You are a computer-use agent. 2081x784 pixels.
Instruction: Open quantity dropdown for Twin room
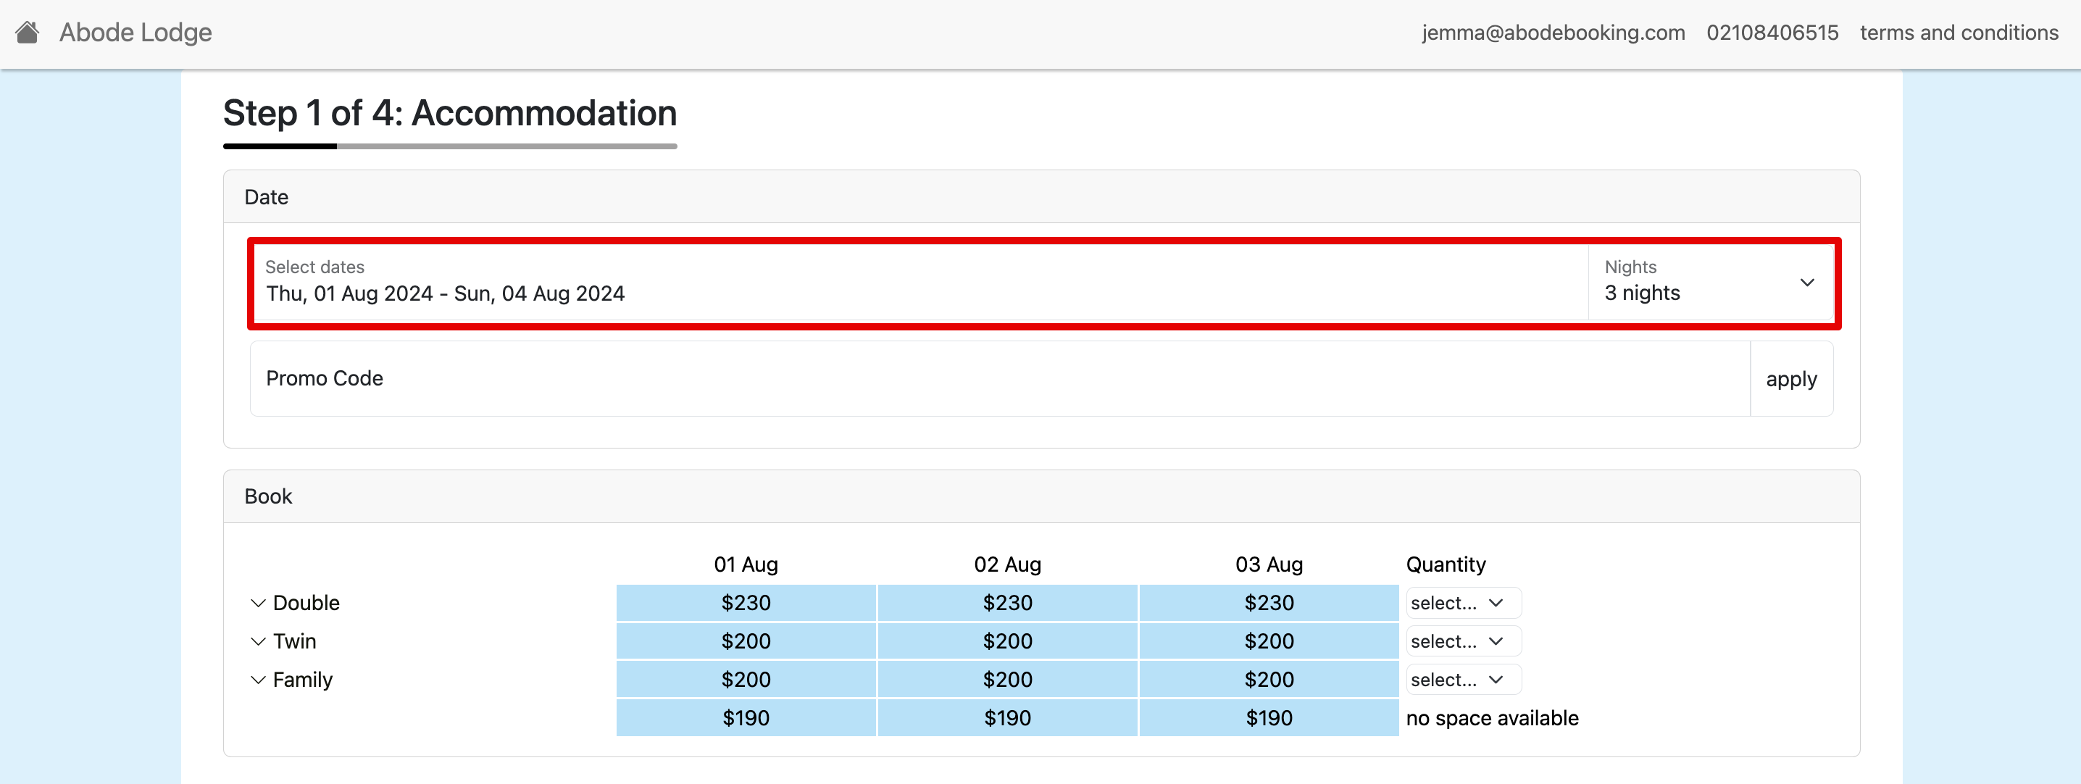pos(1462,641)
